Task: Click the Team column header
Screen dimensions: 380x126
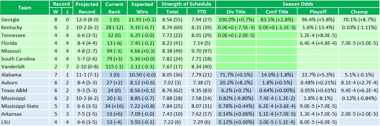Action: click(25, 8)
